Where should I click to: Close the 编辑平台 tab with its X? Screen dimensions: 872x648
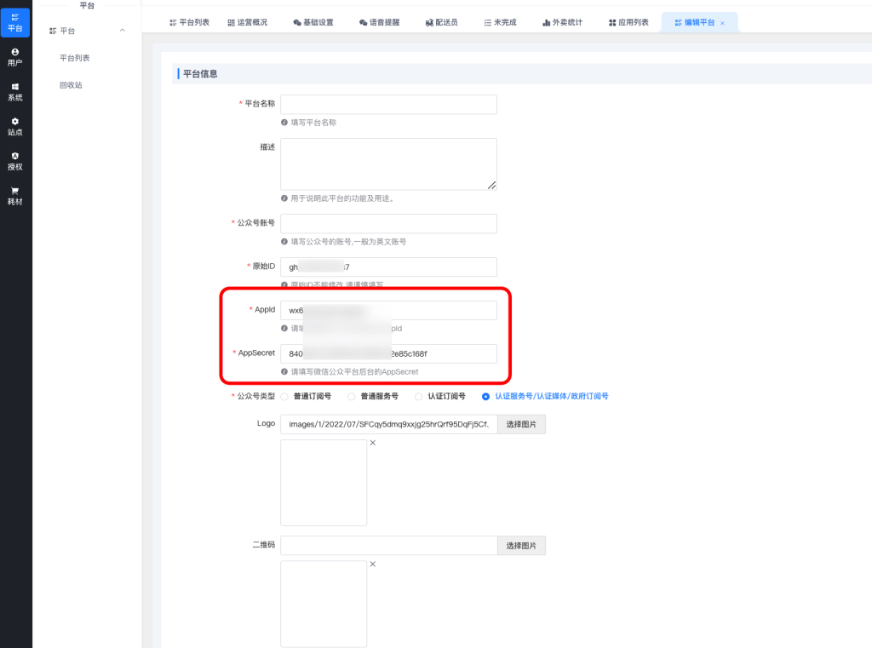click(x=722, y=23)
